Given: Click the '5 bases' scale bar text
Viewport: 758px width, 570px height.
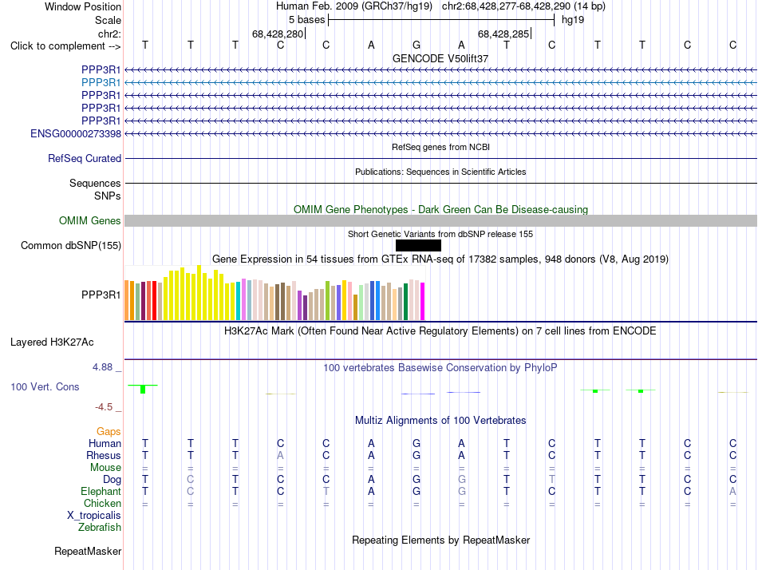Looking at the screenshot, I should click(307, 20).
